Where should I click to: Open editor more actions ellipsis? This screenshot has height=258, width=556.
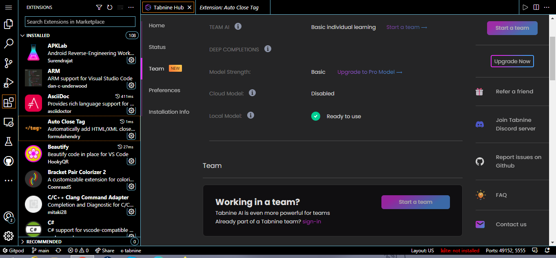coord(547,7)
